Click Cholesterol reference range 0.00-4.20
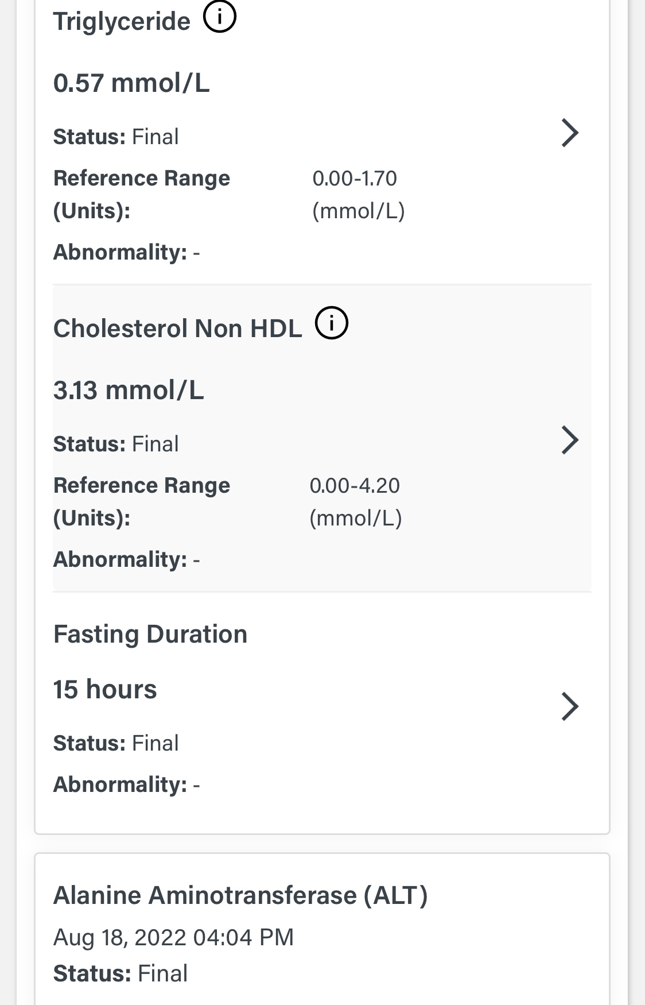Viewport: 645px width, 1005px height. coord(355,486)
